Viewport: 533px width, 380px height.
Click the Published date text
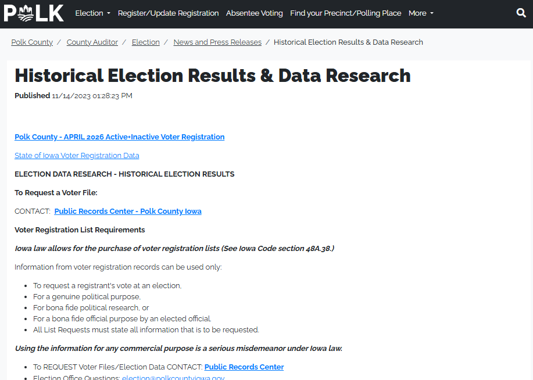92,96
